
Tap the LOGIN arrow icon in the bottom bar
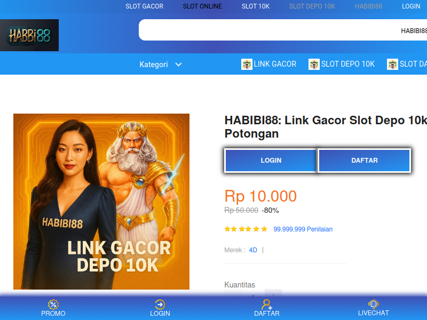[x=160, y=304]
